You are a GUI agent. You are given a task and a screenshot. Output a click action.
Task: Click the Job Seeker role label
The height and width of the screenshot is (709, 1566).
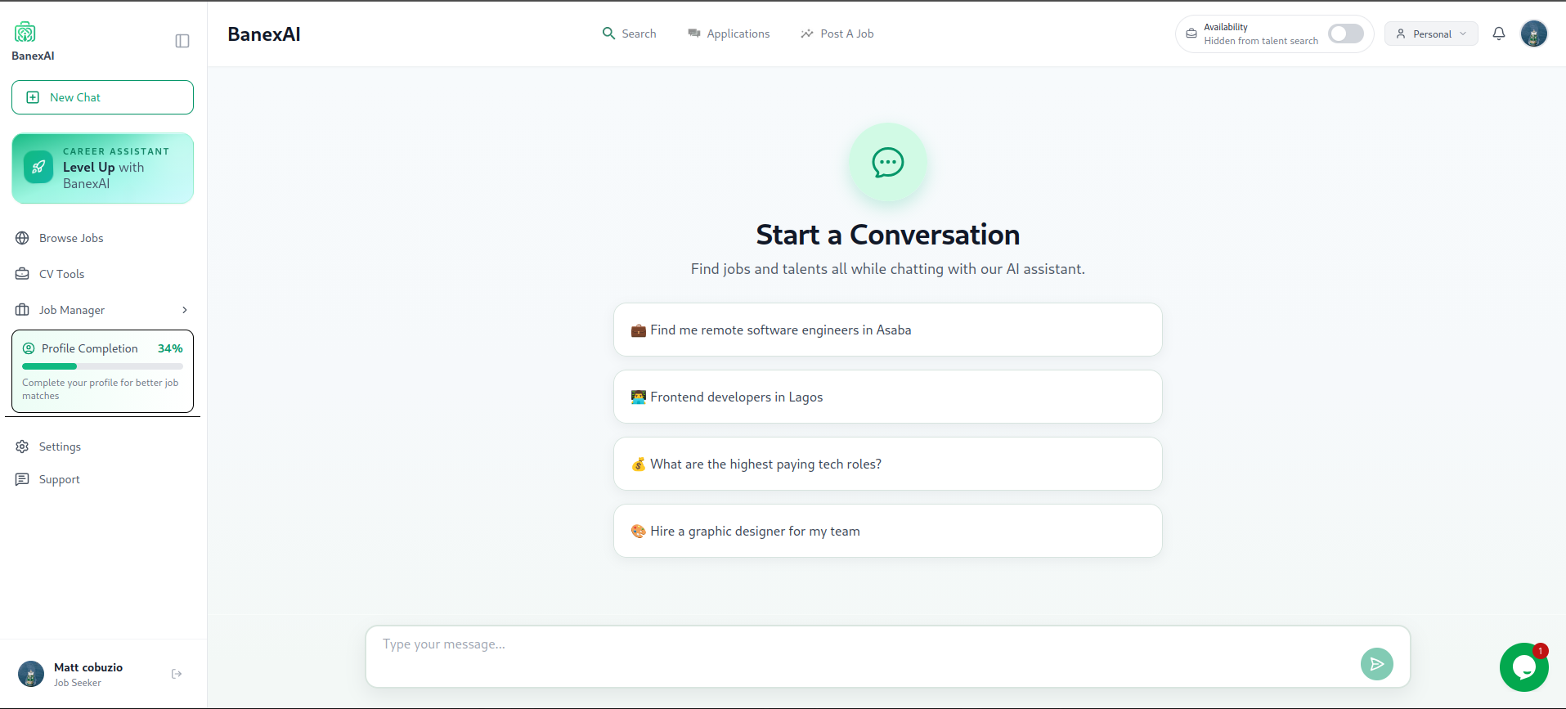click(x=78, y=683)
